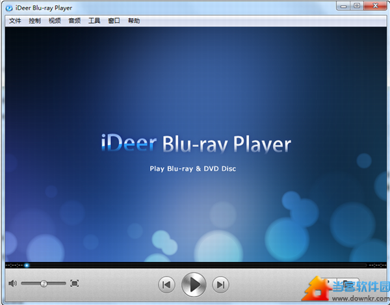Open the 窗口 (Window) menu
This screenshot has height=305, width=390.
(x=114, y=21)
